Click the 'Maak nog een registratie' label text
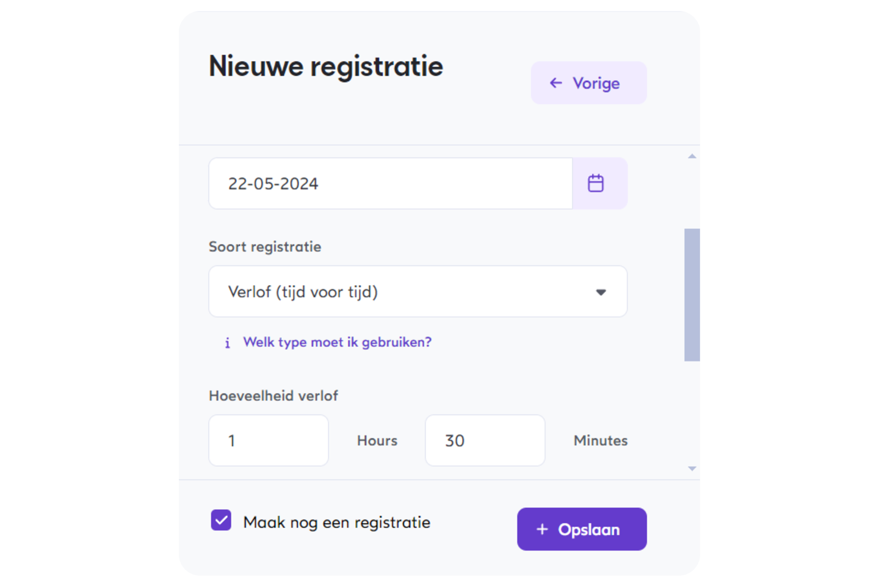 point(336,523)
